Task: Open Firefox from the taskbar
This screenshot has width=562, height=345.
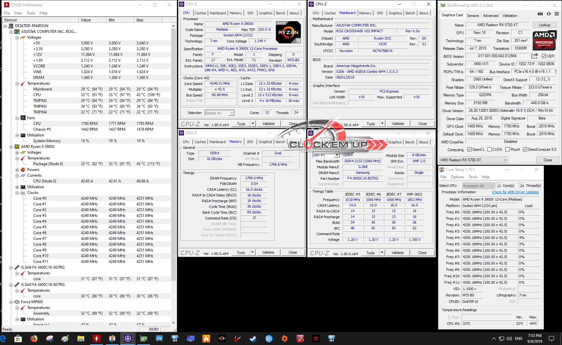Action: pos(34,338)
